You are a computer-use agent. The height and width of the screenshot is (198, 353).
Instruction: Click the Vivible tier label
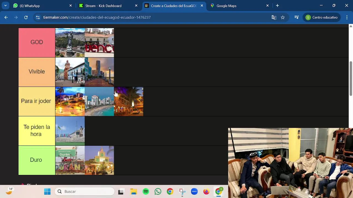37,72
